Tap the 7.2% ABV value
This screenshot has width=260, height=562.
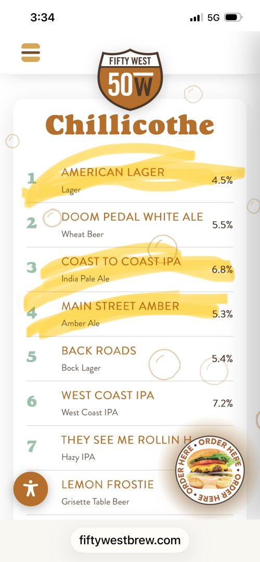[223, 404]
